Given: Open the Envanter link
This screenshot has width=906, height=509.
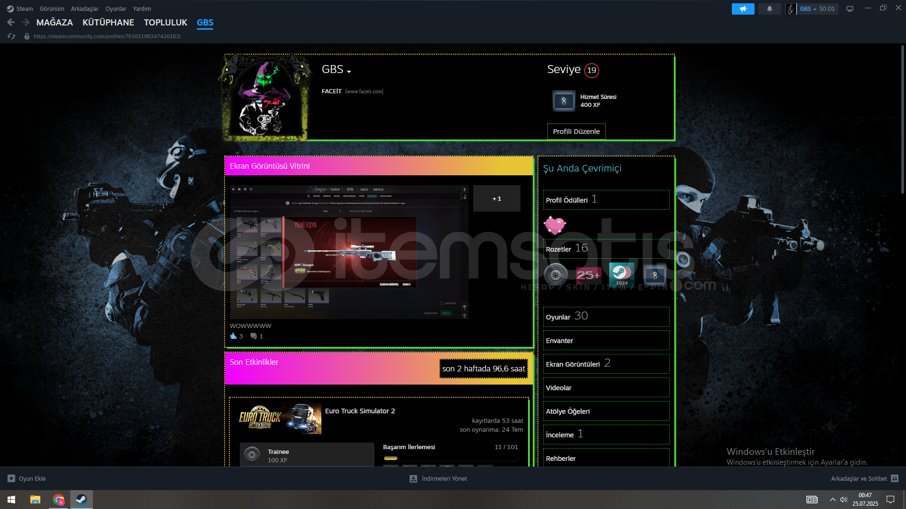Looking at the screenshot, I should pos(606,340).
